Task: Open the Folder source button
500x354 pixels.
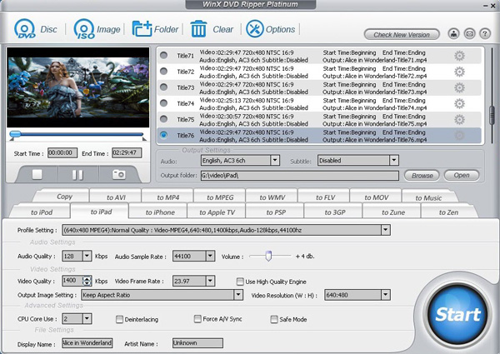Action: (x=155, y=29)
